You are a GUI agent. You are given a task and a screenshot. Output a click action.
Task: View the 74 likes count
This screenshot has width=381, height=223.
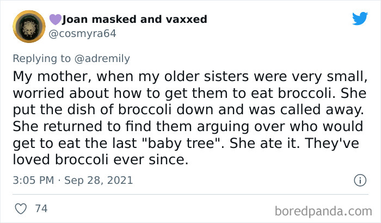click(41, 209)
